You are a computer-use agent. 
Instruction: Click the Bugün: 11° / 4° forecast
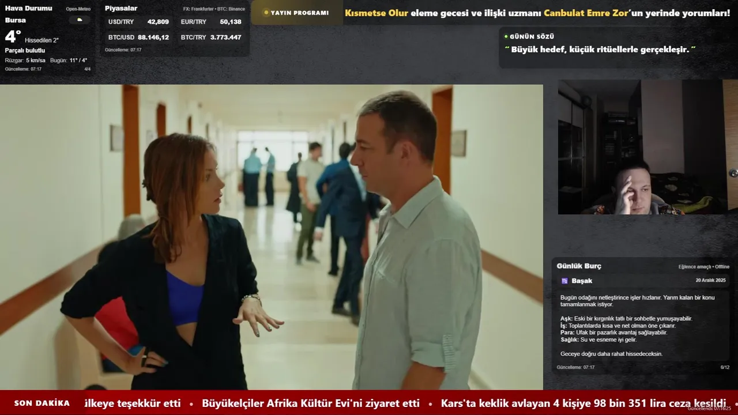(x=69, y=61)
